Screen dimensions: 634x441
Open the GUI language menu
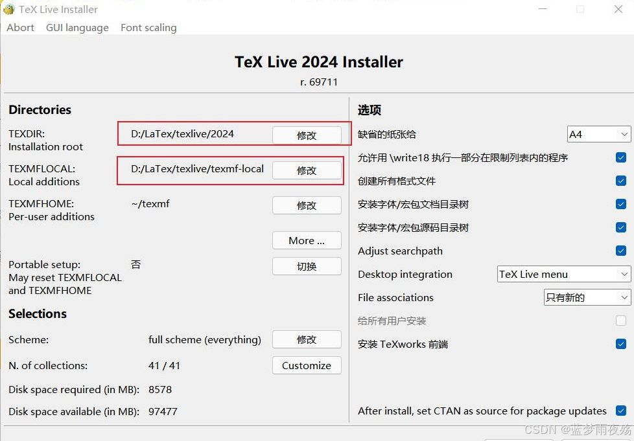click(77, 27)
